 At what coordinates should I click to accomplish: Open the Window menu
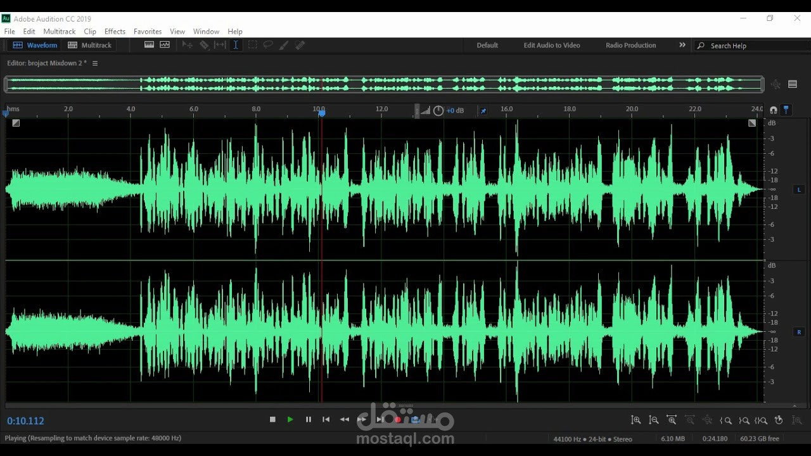coord(206,32)
